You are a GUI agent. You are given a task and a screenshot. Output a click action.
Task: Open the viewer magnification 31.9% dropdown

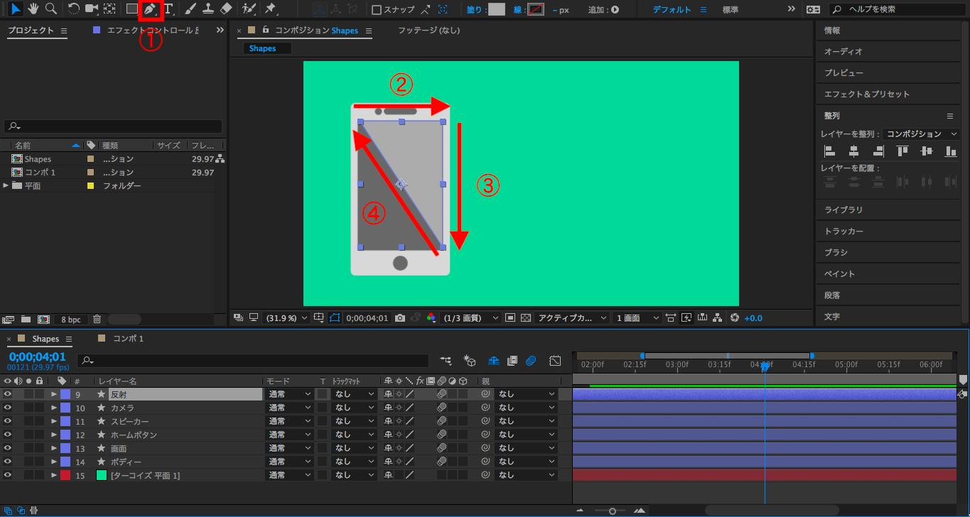(x=286, y=318)
